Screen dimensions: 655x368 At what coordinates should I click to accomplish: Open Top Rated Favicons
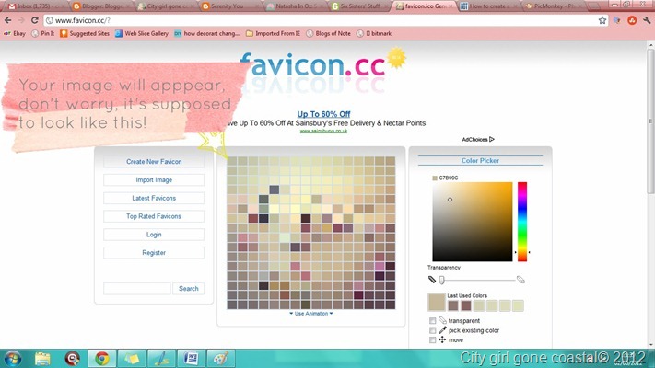154,216
